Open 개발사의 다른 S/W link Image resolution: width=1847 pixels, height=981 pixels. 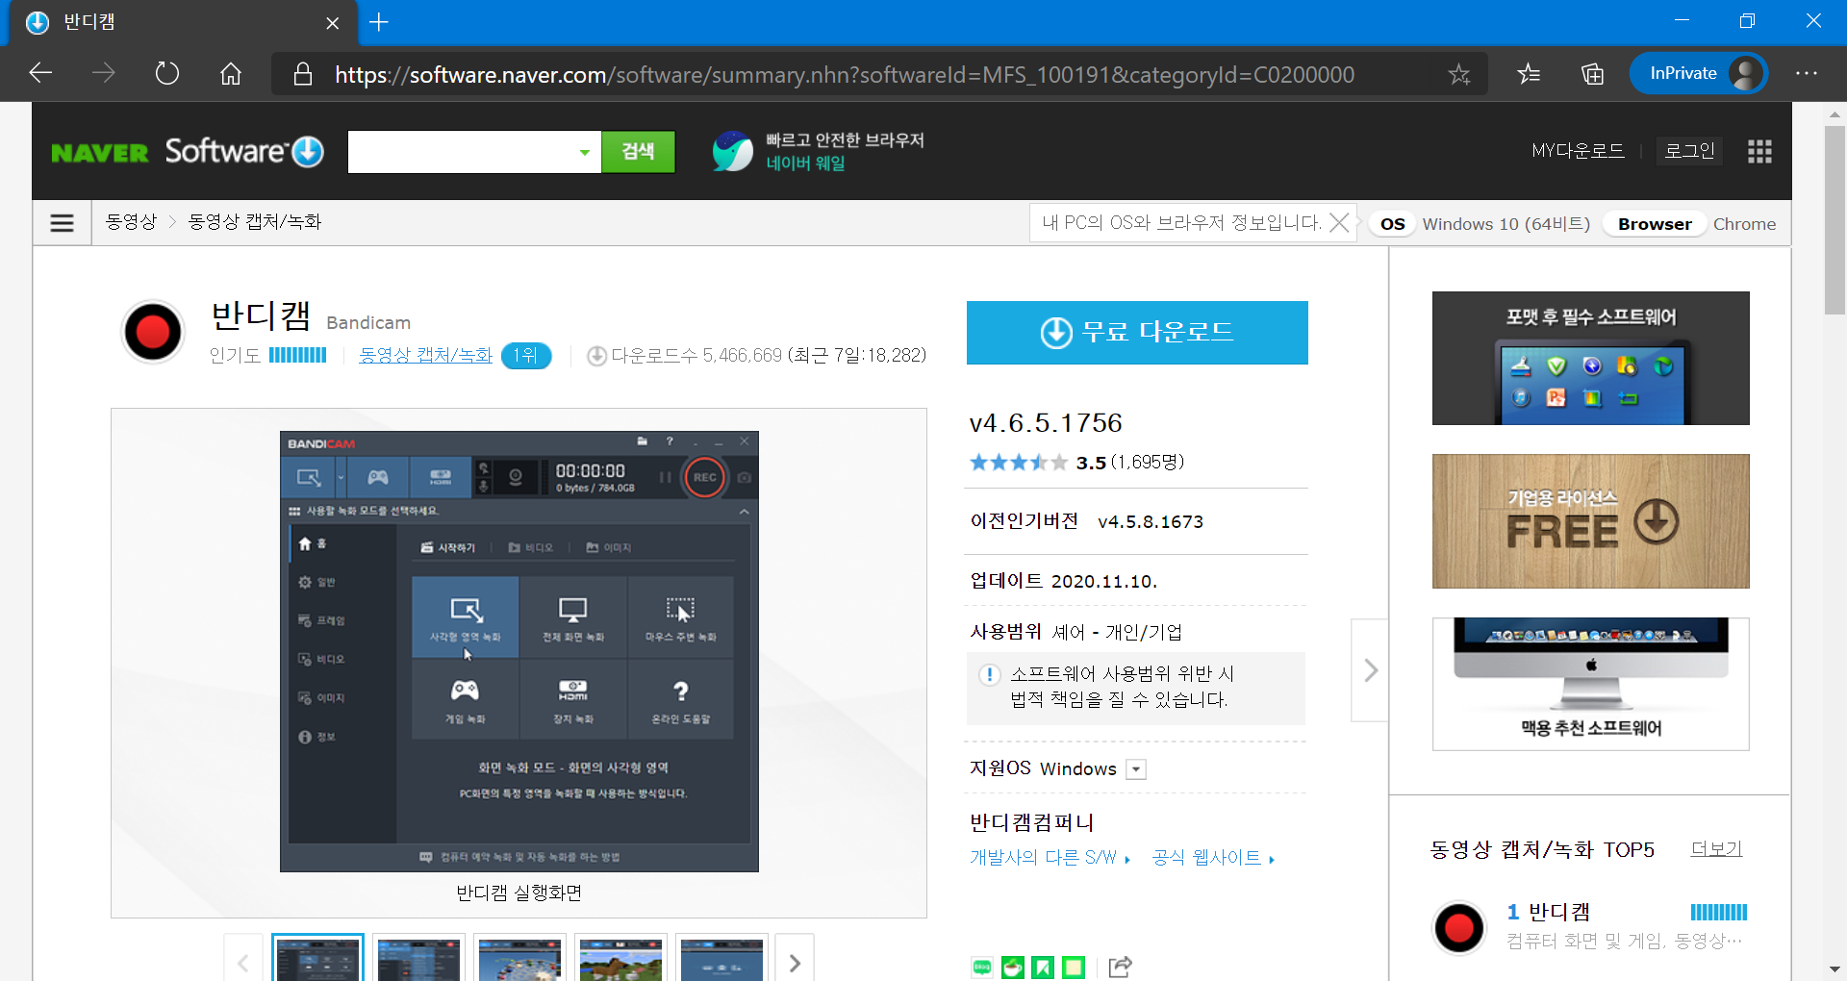[x=1050, y=858]
